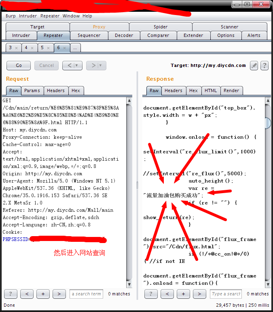Viewport: 273px width, 312px height.
Task: Switch to the Options tab
Action: (x=226, y=35)
